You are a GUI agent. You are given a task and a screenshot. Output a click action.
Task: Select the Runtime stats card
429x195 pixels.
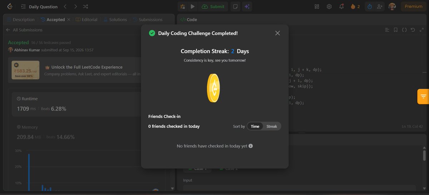[77, 104]
